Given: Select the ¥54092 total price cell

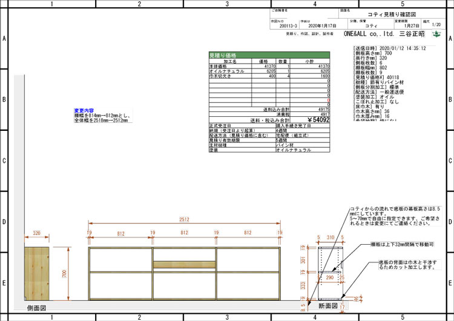Looking at the screenshot, I should pos(318,120).
